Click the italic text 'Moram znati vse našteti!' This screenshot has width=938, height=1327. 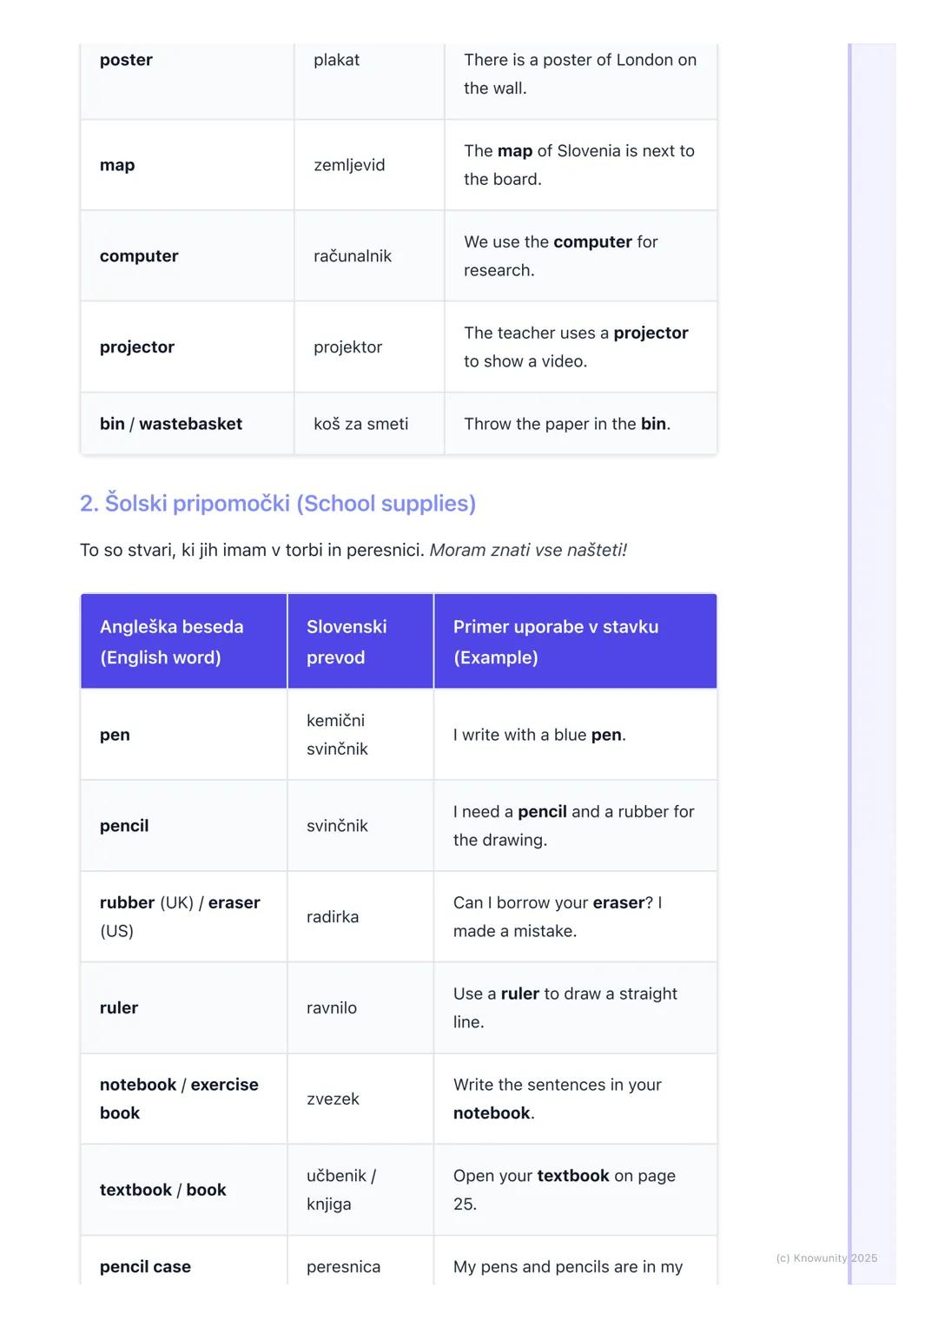pos(528,550)
